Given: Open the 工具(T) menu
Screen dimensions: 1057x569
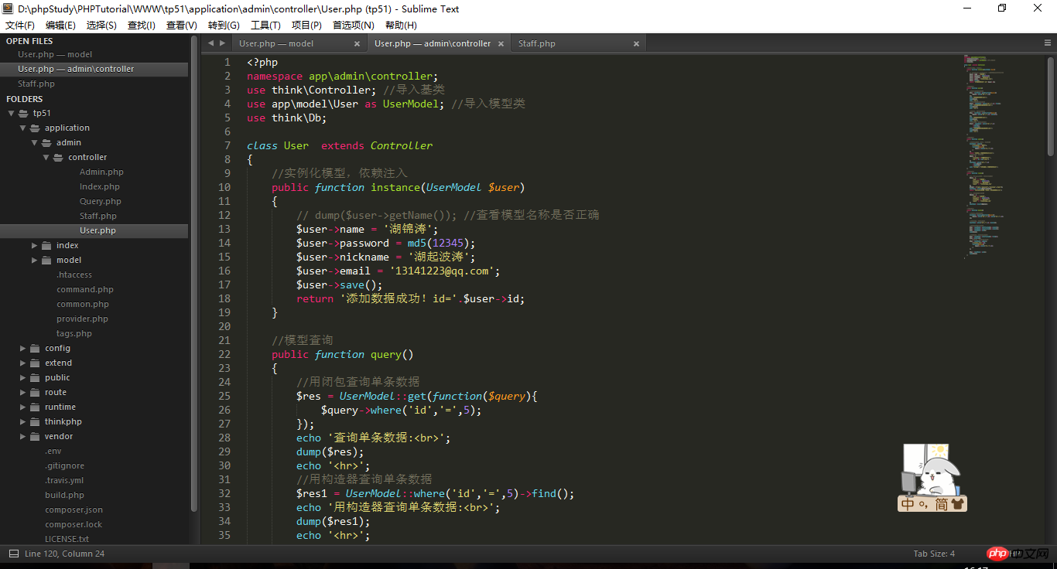Looking at the screenshot, I should pyautogui.click(x=265, y=26).
